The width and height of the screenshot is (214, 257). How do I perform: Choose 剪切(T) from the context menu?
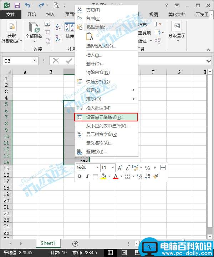(106, 10)
